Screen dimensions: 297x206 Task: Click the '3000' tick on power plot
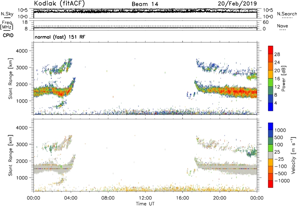22,68
